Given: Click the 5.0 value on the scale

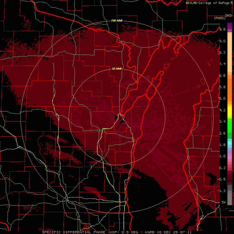Looking at the screenshot, I should (x=222, y=99).
